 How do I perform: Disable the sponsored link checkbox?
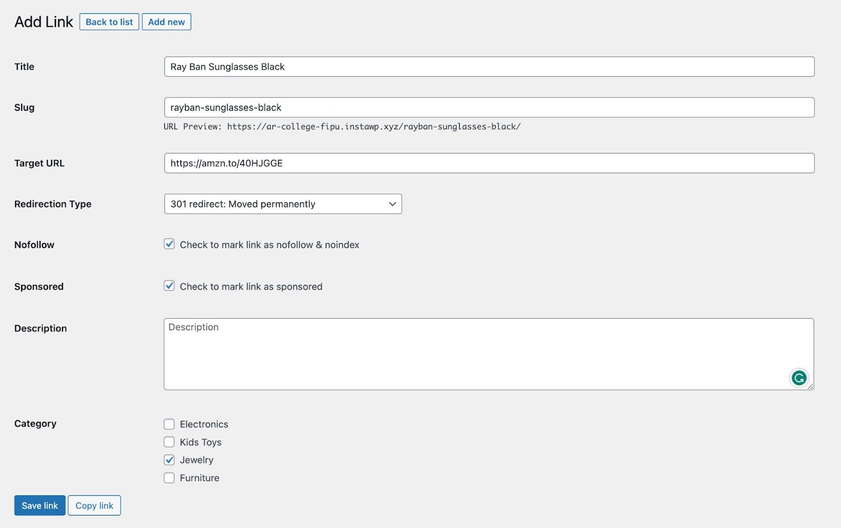coord(169,286)
